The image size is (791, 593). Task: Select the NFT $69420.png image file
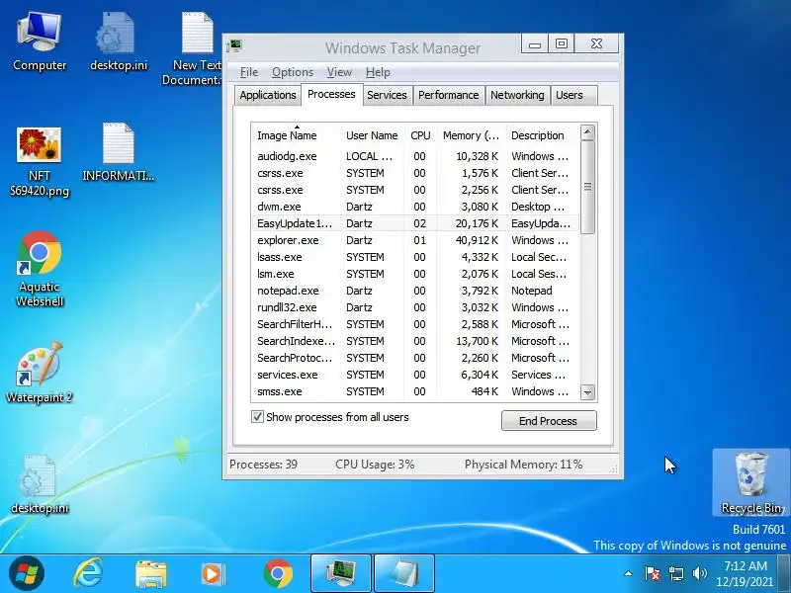click(40, 161)
